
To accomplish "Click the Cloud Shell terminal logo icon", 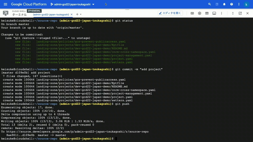I will tap(5, 13).
